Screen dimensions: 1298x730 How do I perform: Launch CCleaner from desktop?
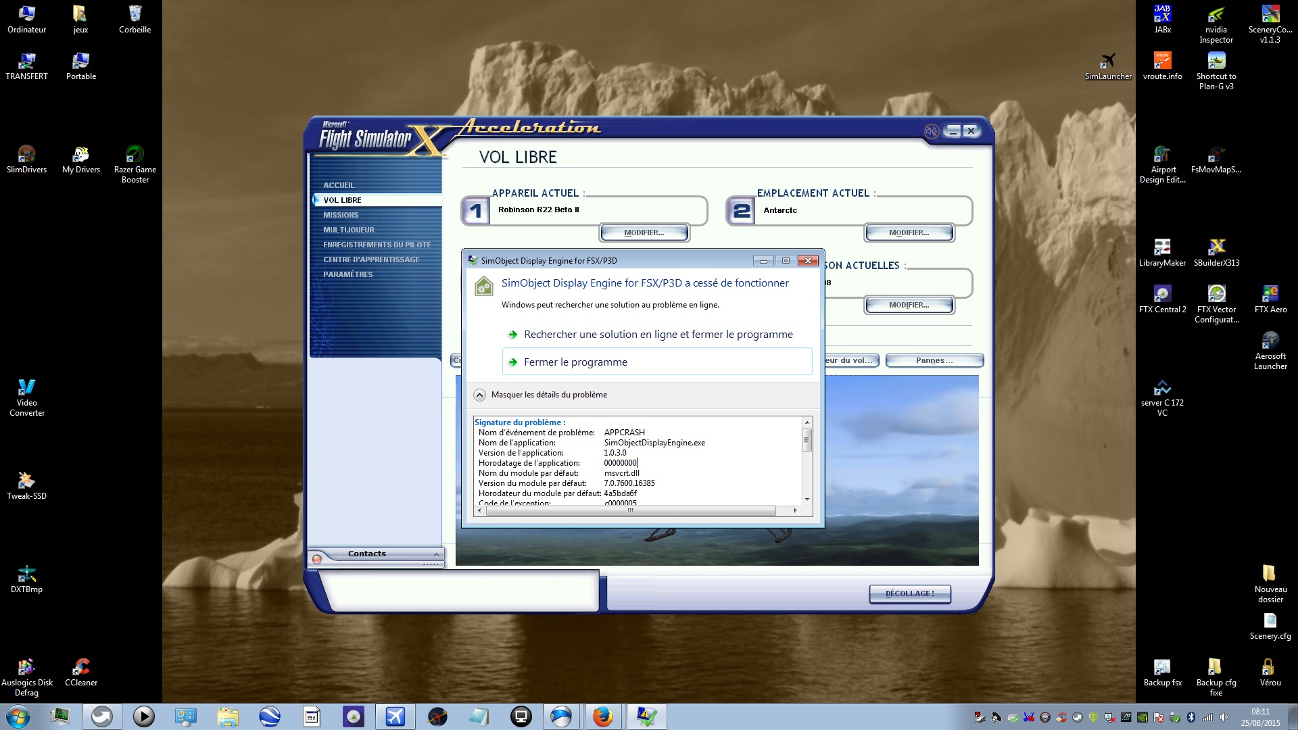coord(80,673)
